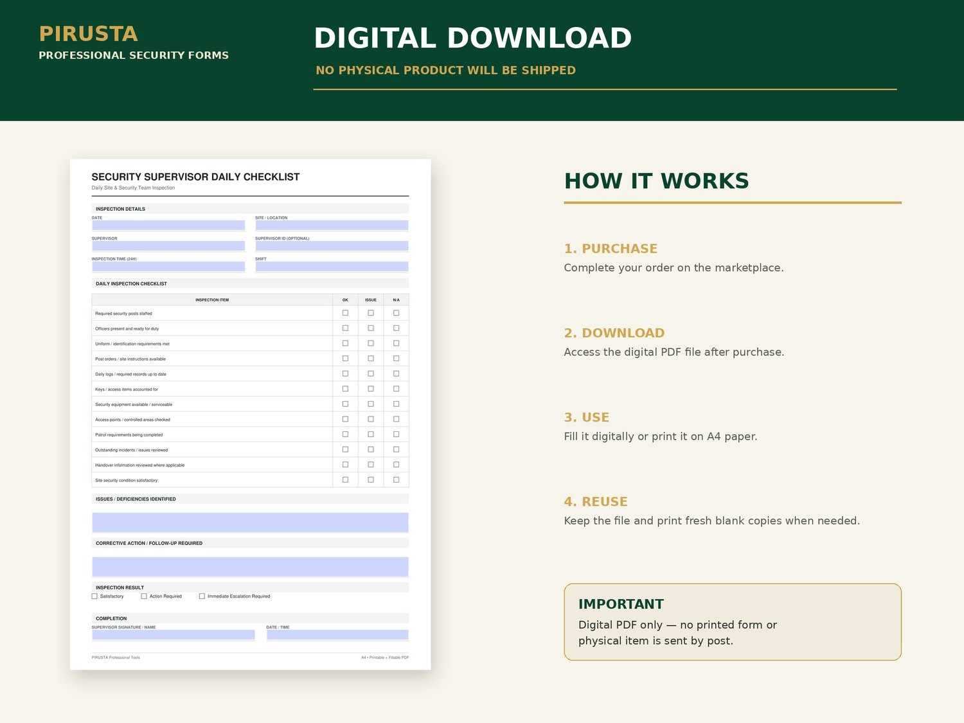Image resolution: width=964 pixels, height=723 pixels.
Task: Check OK for Required security posts staffed
Action: (345, 313)
